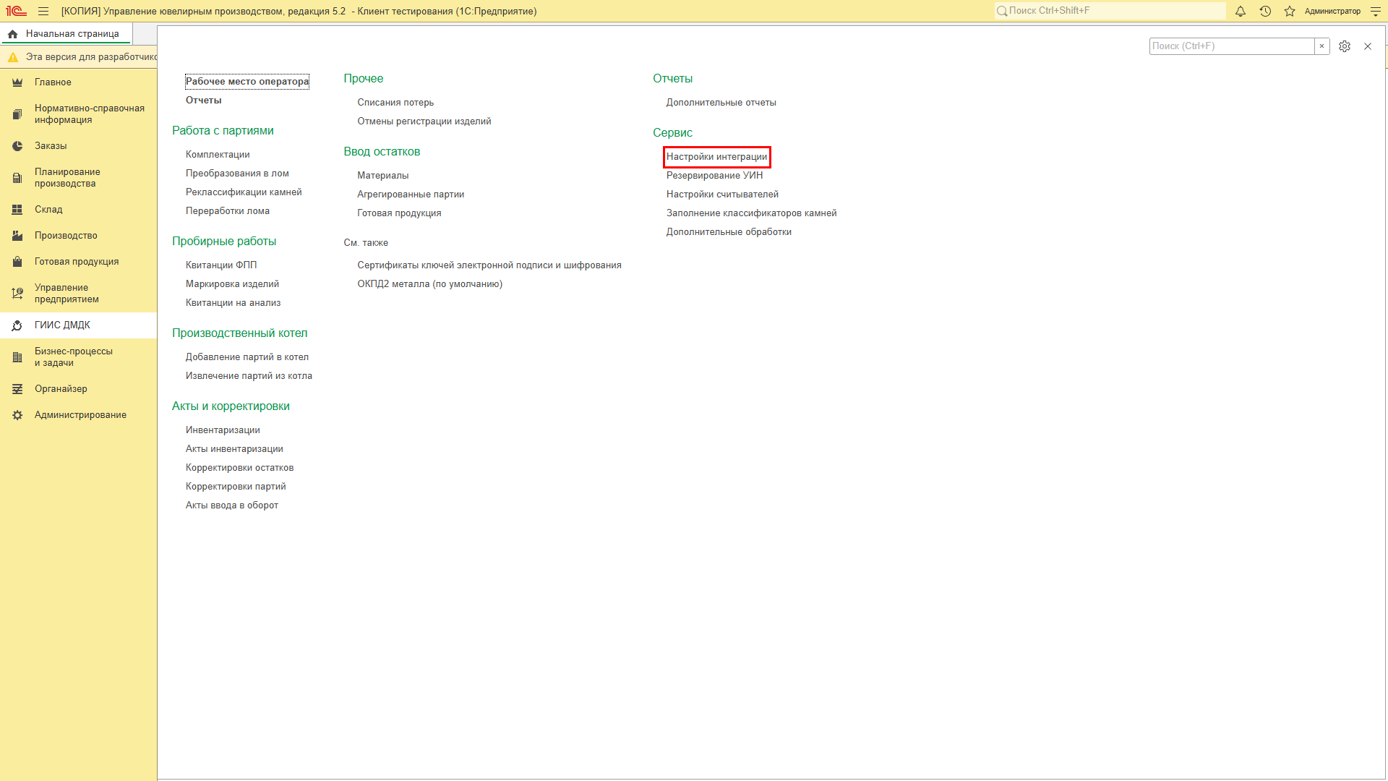Open Акты инвентаризации
Image resolution: width=1388 pixels, height=781 pixels.
point(234,449)
